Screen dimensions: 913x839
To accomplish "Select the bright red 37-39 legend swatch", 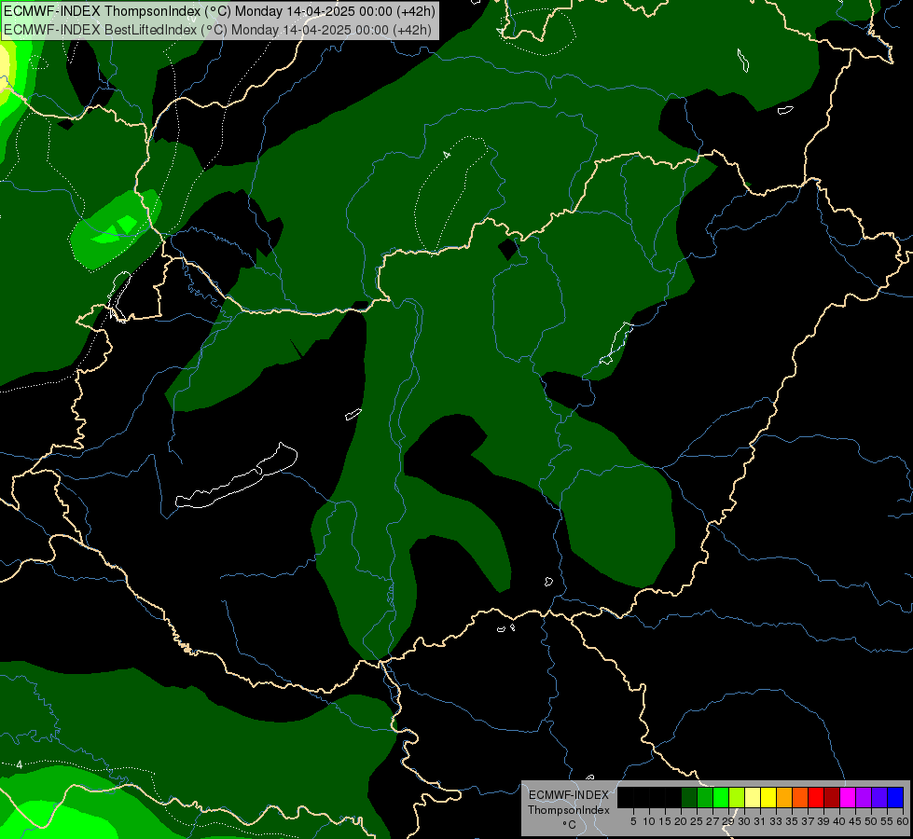I will click(816, 797).
